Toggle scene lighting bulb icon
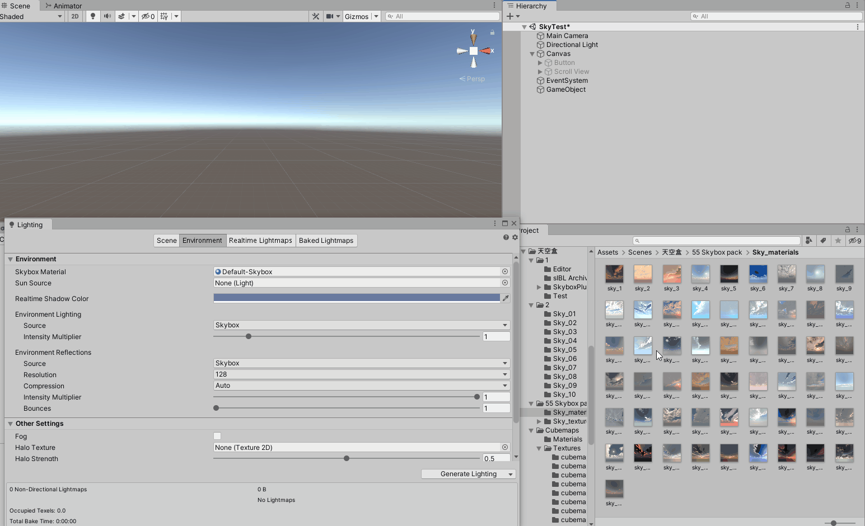865x526 pixels. 93,16
